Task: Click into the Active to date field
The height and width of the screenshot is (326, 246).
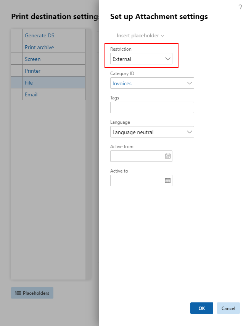Action: (137, 181)
